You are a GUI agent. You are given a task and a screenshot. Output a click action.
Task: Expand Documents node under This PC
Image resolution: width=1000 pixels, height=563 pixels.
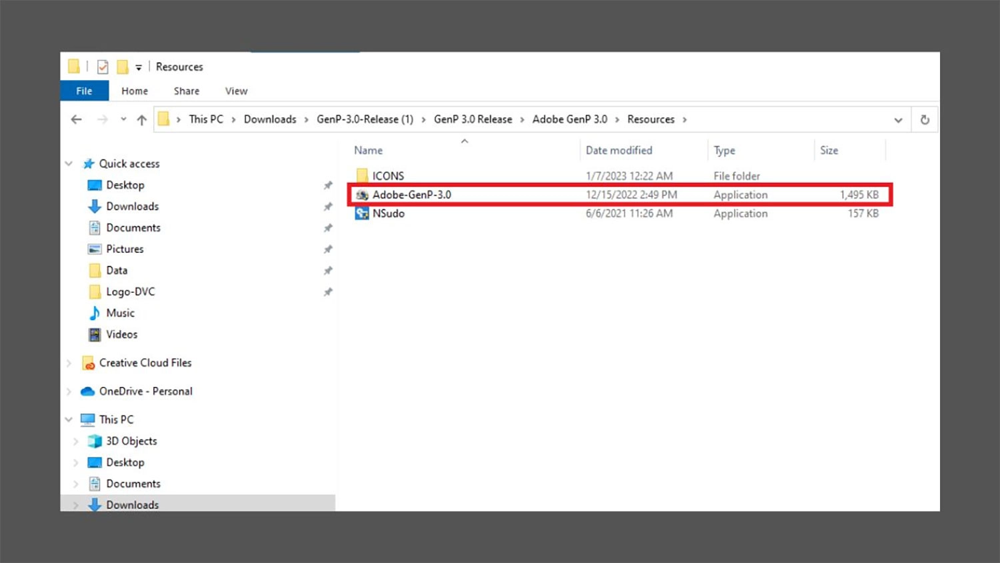[75, 484]
